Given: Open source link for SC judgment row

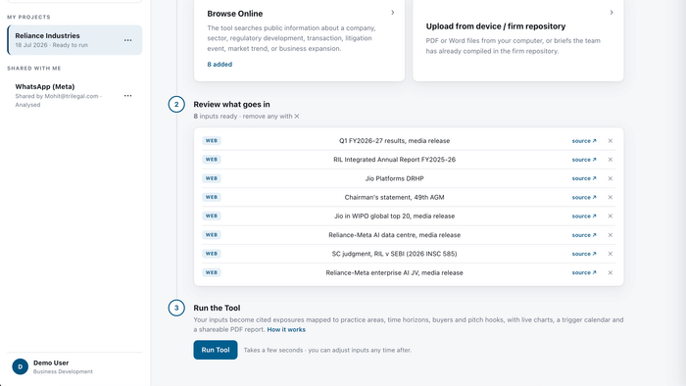Looking at the screenshot, I should click(x=584, y=254).
